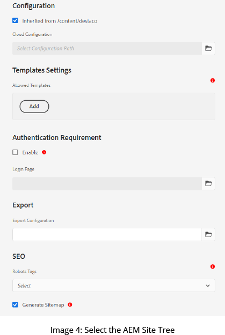
Task: Click the 'Inherited from /content/destaco' label
Action: point(60,21)
